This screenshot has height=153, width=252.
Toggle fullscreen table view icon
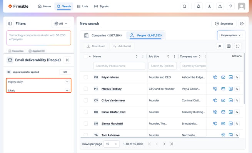point(238,46)
